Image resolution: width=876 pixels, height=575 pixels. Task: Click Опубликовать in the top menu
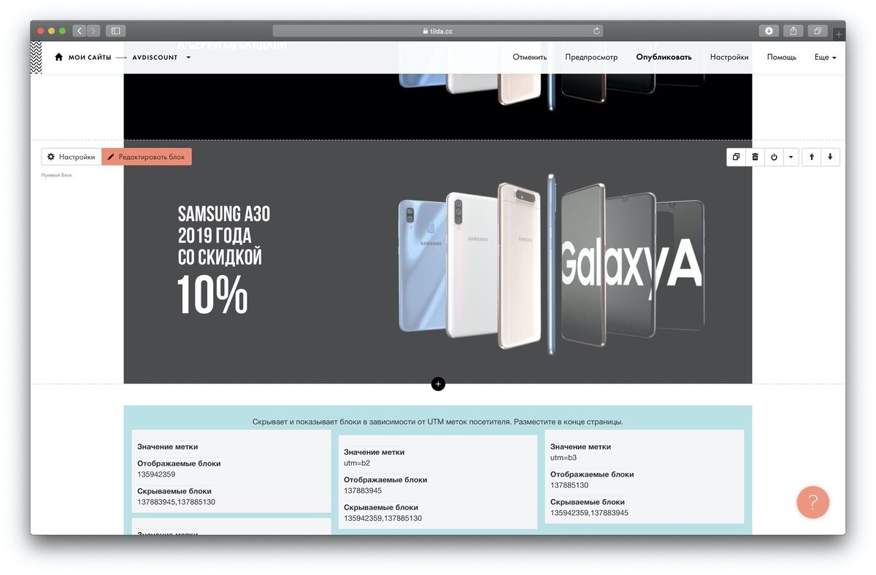pyautogui.click(x=664, y=57)
